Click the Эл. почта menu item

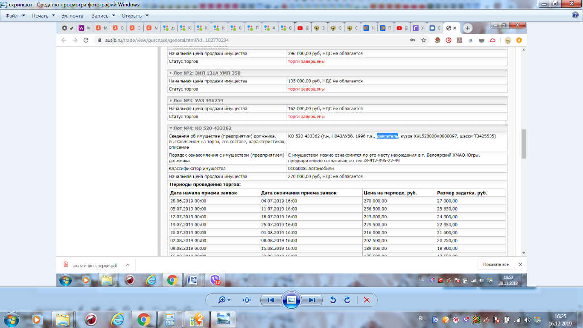point(72,16)
